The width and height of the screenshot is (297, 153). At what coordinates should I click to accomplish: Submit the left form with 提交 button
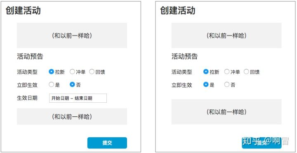pos(107,143)
